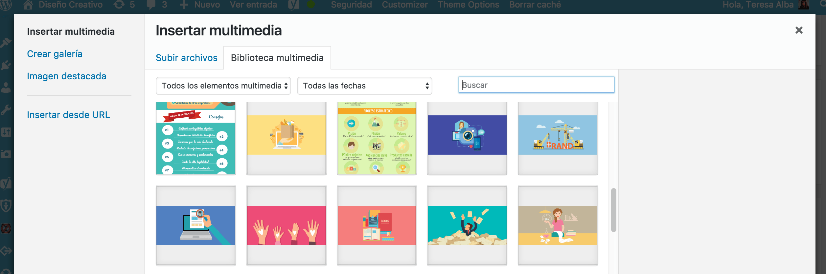Select the man buried in papers thumbnail
Viewport: 826px width, 274px height.
coord(467,225)
